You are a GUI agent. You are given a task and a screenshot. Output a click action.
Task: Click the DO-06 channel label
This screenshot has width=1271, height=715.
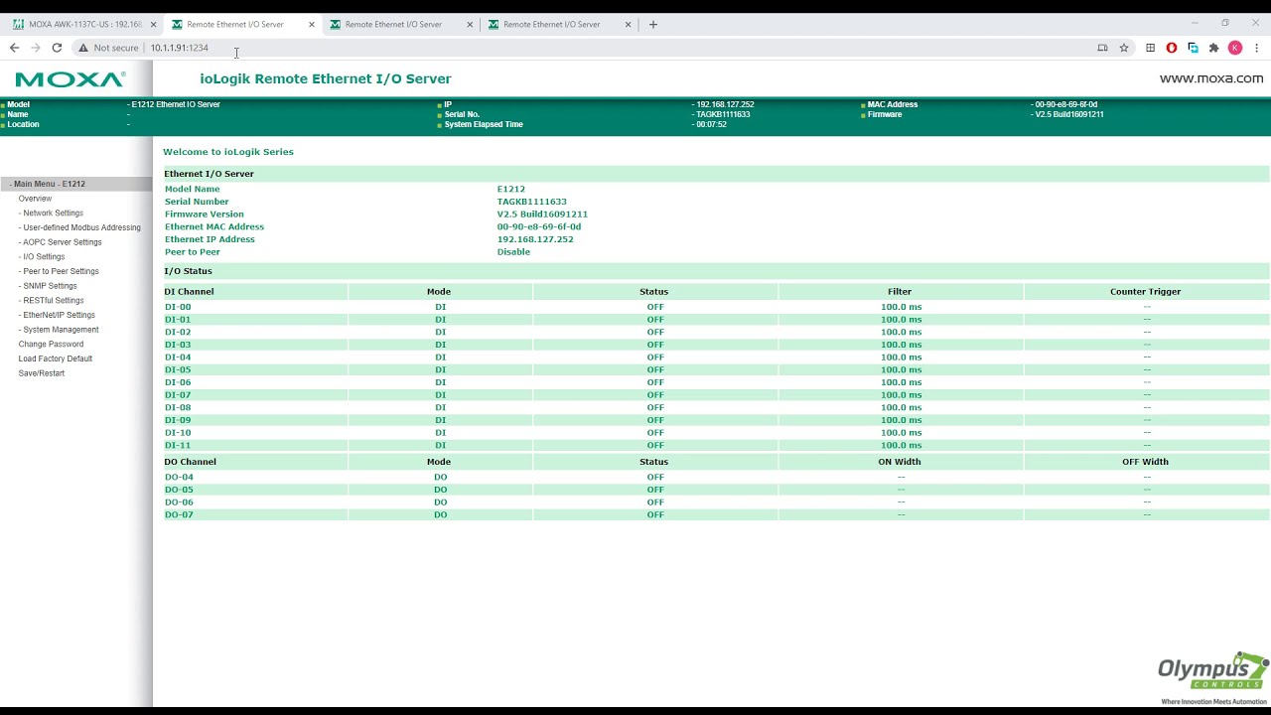pos(179,502)
